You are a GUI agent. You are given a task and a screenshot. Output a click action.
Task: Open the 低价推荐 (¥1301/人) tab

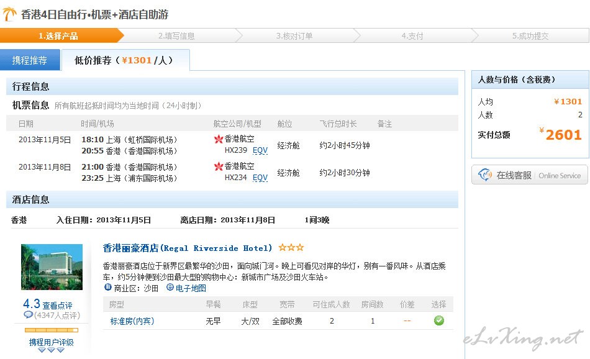coord(125,60)
